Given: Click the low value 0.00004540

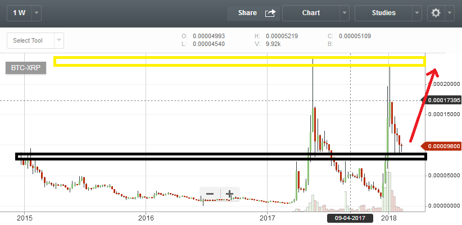Looking at the screenshot, I should coord(209,44).
